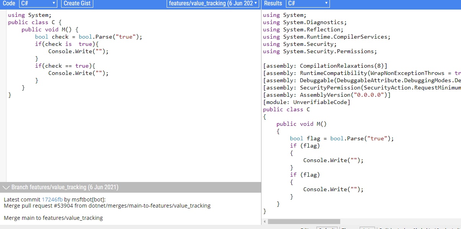This screenshot has height=229, width=461.
Task: Open the features/value_tracking branch dropdown
Action: pyautogui.click(x=213, y=3)
